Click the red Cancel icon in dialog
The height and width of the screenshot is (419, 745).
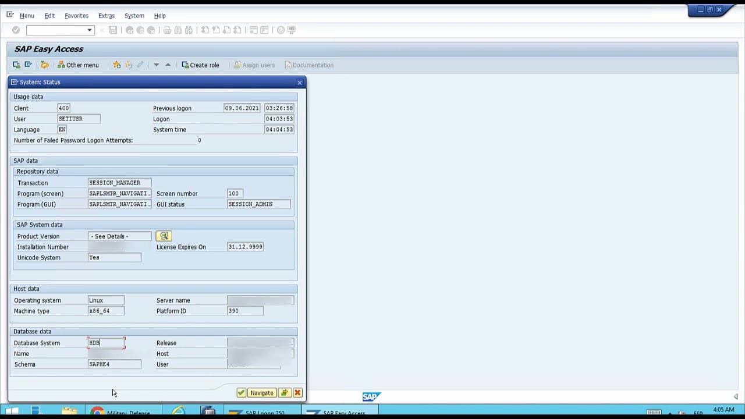tap(297, 393)
